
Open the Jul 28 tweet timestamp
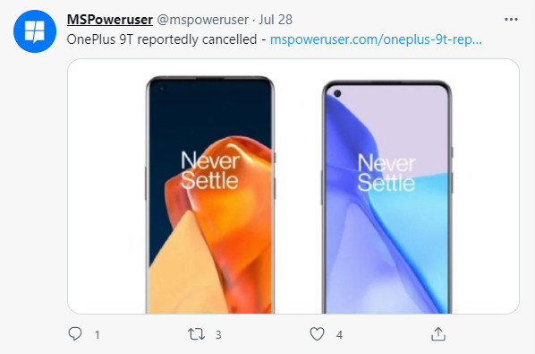[x=276, y=20]
